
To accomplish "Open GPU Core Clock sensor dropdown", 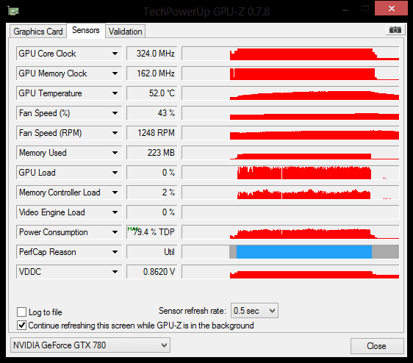I will (115, 54).
